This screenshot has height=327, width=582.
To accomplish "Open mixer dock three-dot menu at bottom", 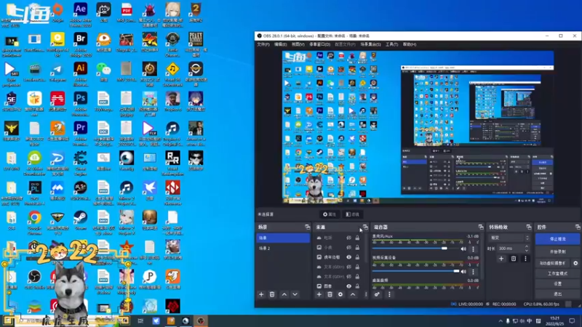I will tap(389, 294).
